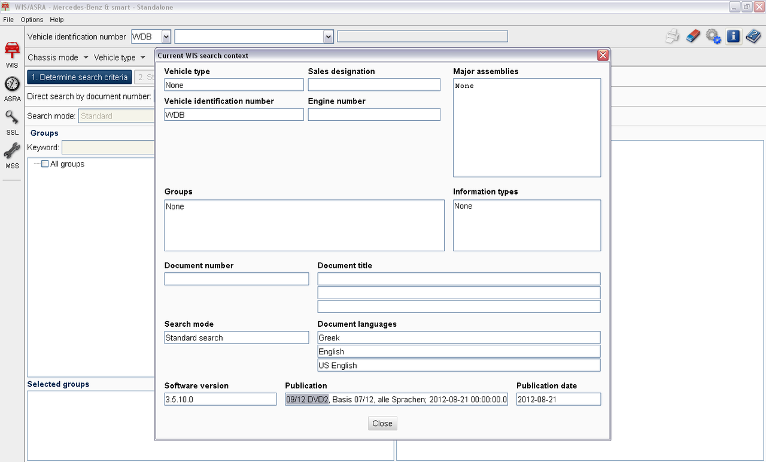The image size is (766, 462).
Task: Open settings gear icon in toolbar
Action: click(713, 36)
